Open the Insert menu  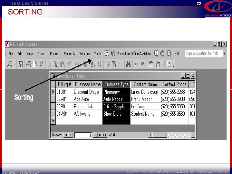(x=42, y=53)
